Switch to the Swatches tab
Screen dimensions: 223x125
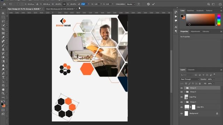(x=190, y=11)
